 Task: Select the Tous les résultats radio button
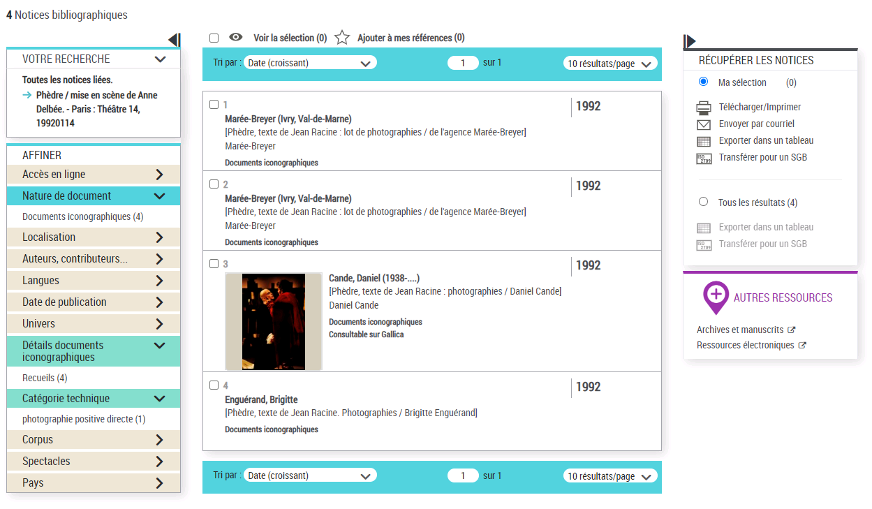pos(704,202)
